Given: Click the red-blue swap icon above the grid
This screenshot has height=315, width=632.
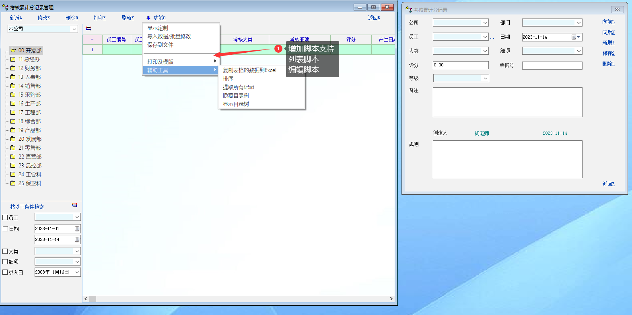Looking at the screenshot, I should pyautogui.click(x=89, y=29).
